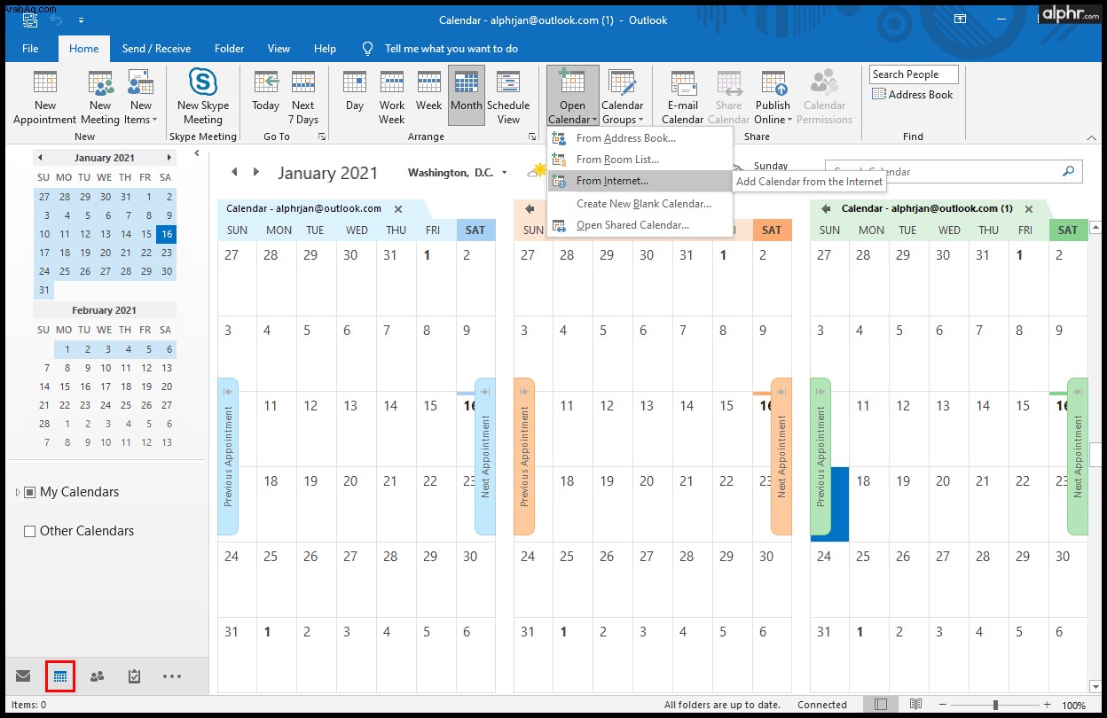Expand the My Calendars group

(x=18, y=493)
